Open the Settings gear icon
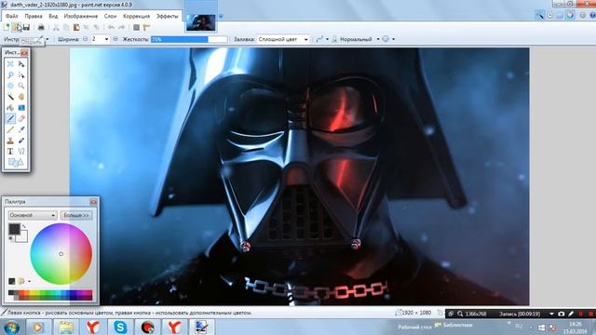 click(x=583, y=15)
